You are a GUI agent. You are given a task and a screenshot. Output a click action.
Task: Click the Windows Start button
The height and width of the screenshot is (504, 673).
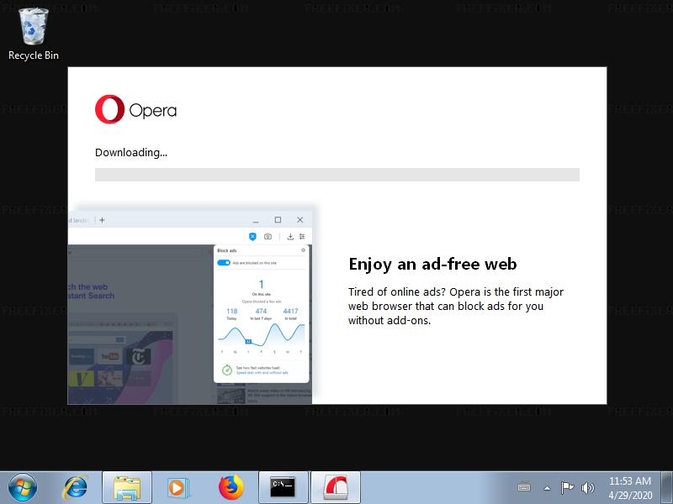23,487
